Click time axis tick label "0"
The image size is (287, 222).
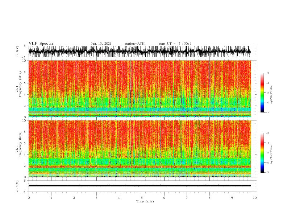pos(29,198)
